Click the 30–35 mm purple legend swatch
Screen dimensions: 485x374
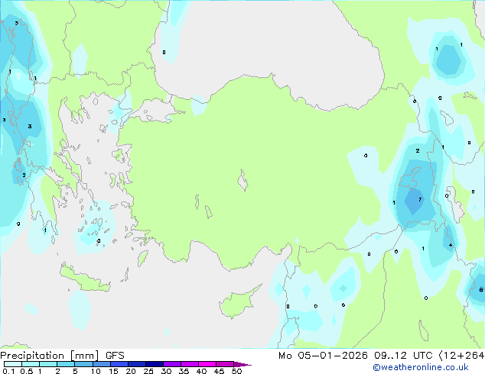coord(171,364)
